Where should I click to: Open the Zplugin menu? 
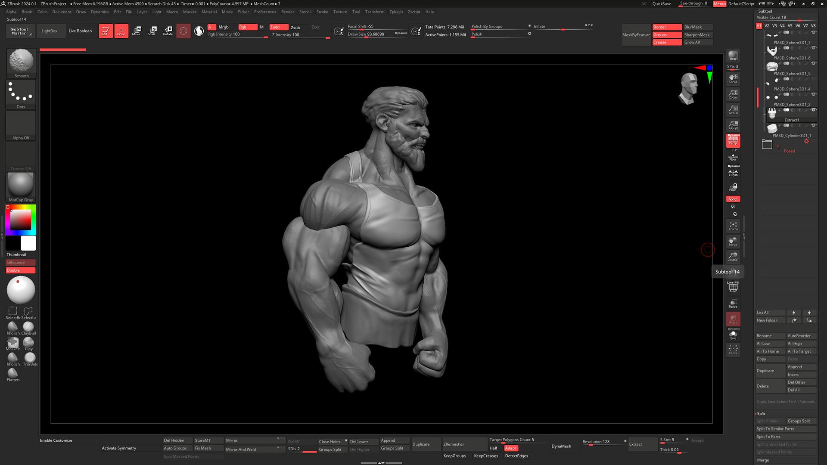click(396, 12)
